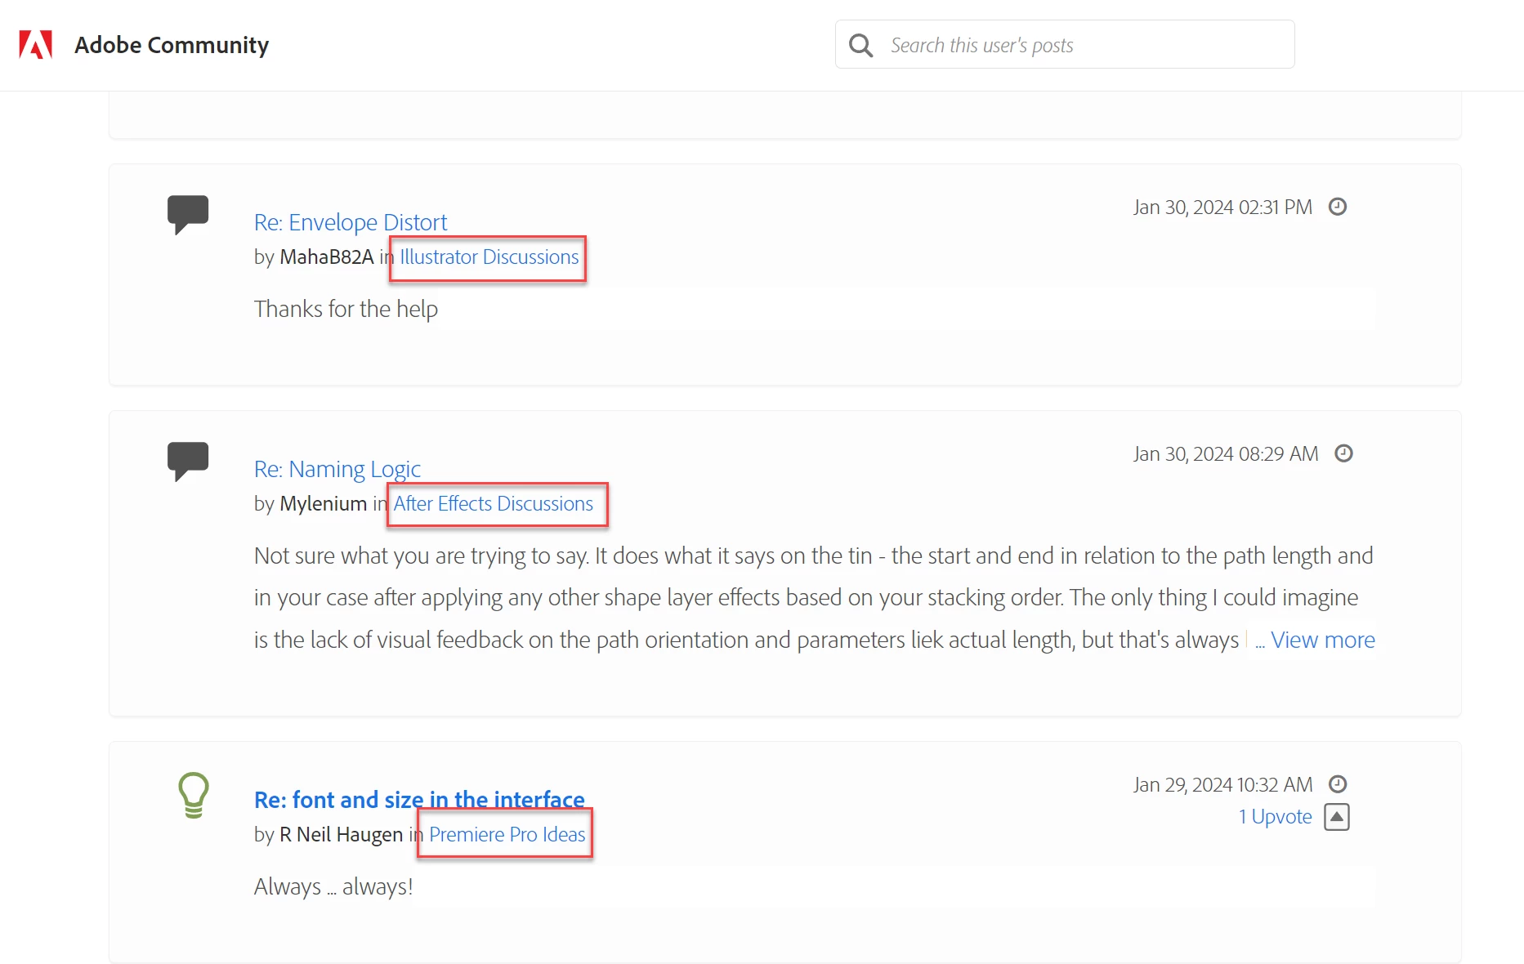Screen dimensions: 1524x964
Task: Open the Illustrator Discussions board
Action: pos(489,257)
